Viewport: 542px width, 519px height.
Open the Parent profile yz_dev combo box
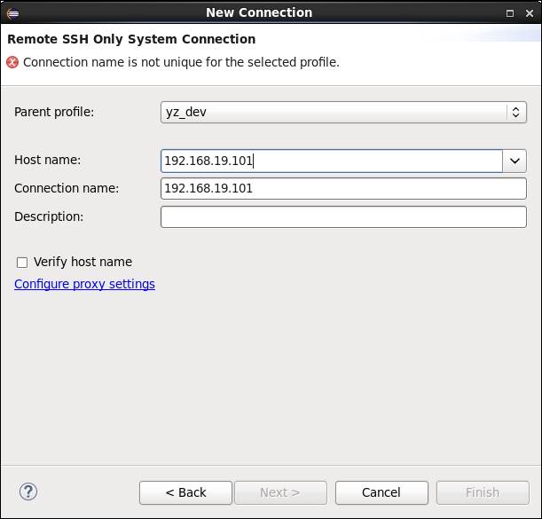click(343, 112)
